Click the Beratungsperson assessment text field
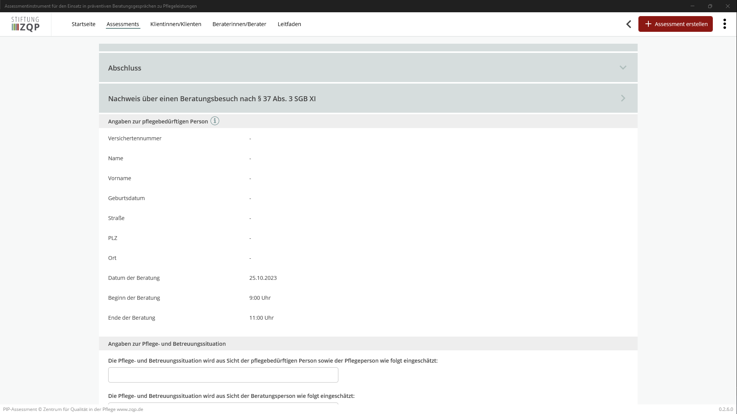Viewport: 737px width, 414px height. 223,403
